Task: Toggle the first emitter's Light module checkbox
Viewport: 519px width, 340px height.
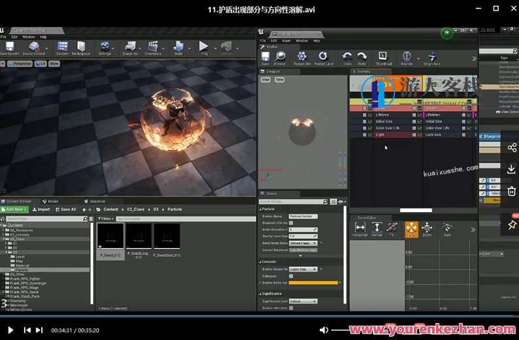Action: coord(414,135)
